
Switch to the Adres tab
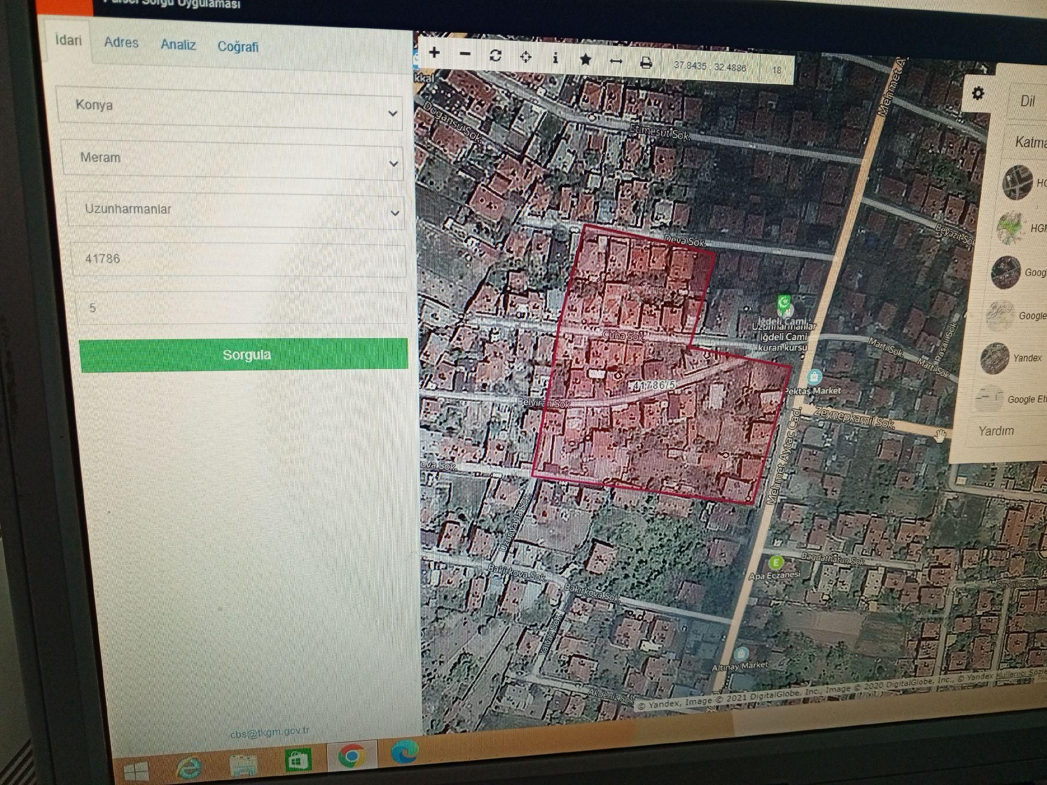[x=121, y=42]
